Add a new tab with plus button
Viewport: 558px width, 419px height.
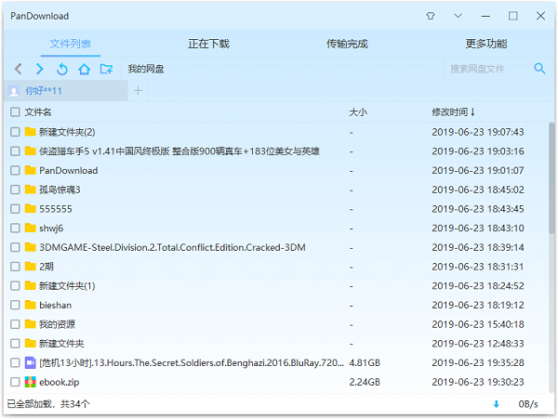point(138,90)
